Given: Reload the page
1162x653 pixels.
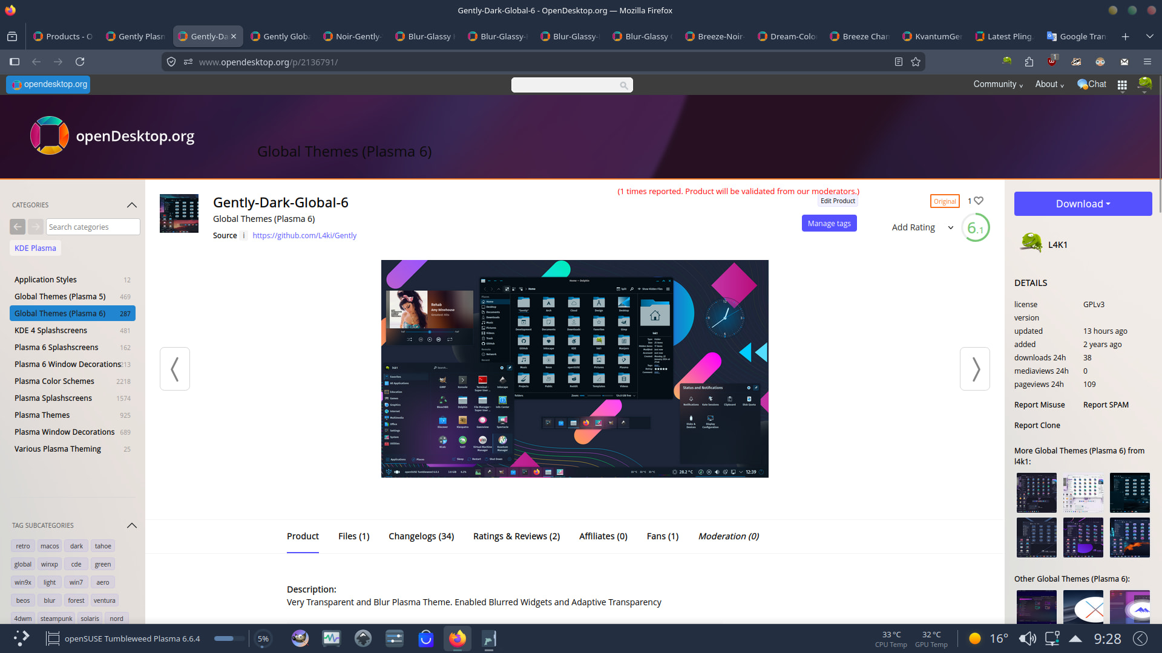Looking at the screenshot, I should click(x=80, y=62).
